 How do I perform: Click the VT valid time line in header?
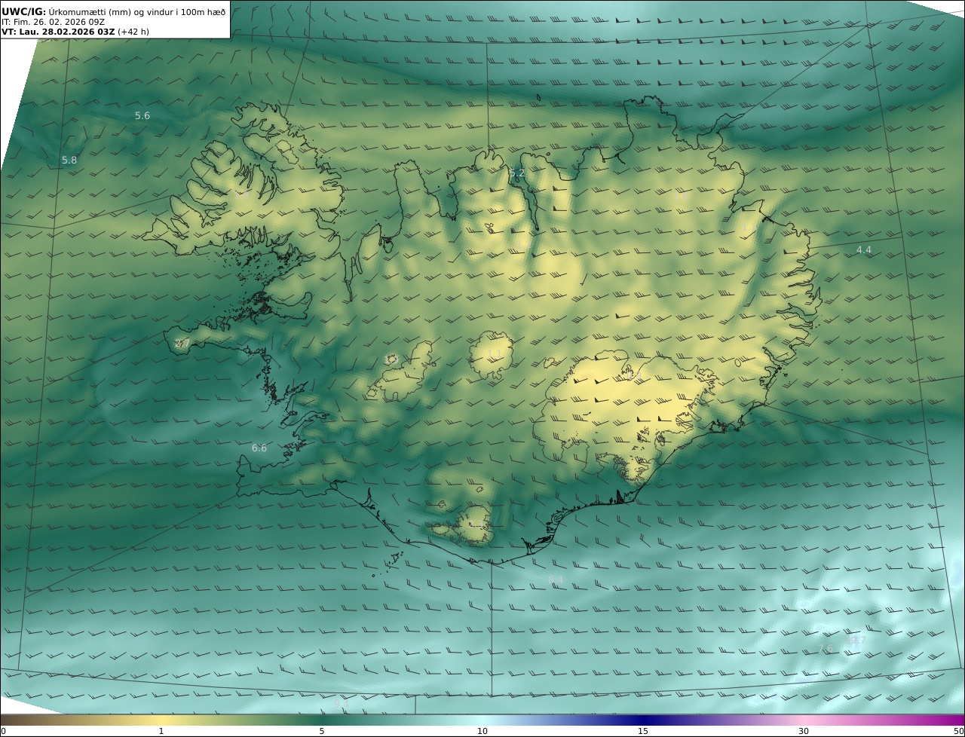[58, 32]
